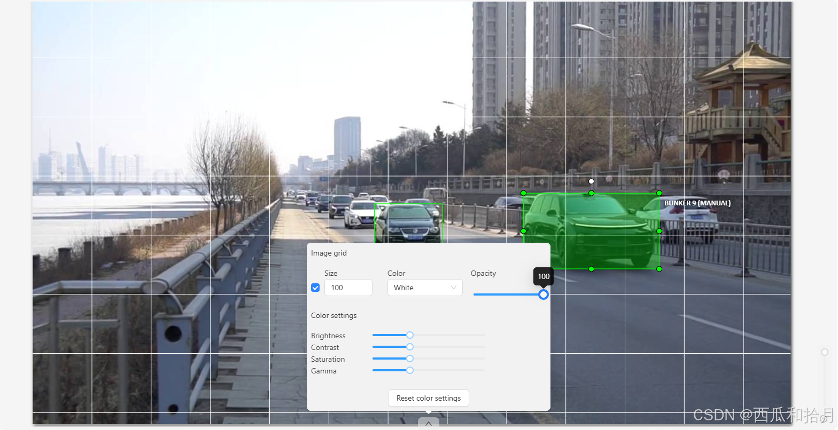Click top-left corner handle of the selected box
The height and width of the screenshot is (430, 838).
point(524,193)
